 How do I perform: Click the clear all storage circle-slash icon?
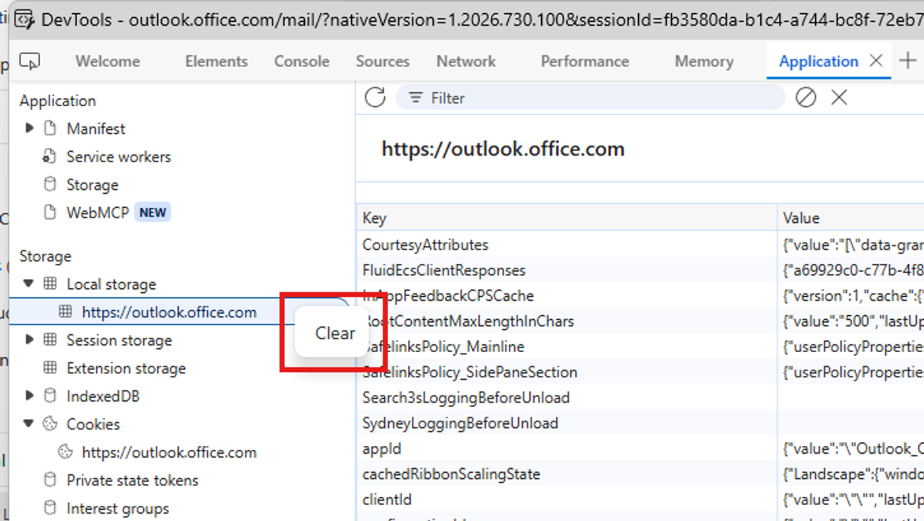click(806, 98)
